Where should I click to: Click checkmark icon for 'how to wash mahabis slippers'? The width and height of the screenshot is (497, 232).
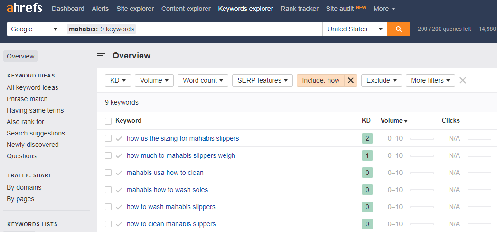(x=119, y=207)
